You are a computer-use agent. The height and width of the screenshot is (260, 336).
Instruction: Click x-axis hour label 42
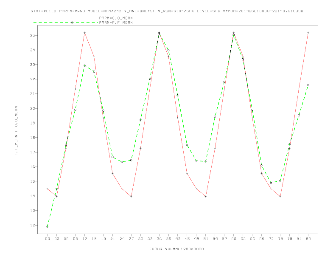point(178,239)
